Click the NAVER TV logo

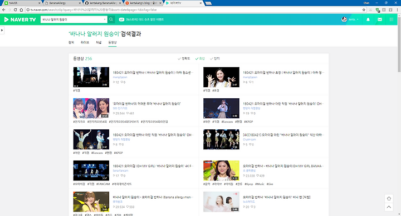point(20,19)
